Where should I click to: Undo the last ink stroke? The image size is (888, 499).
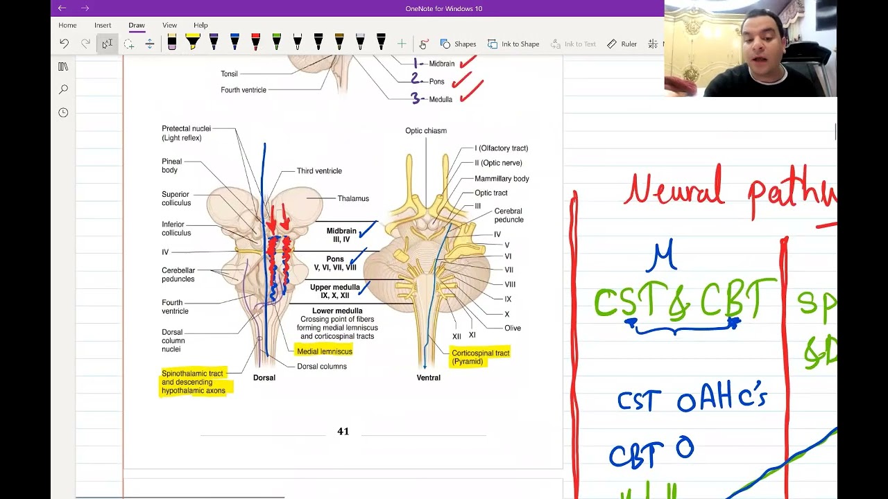(64, 44)
